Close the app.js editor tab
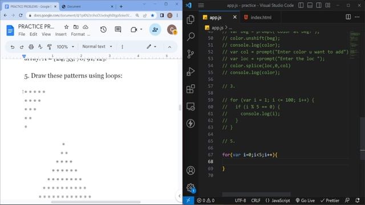 tap(234, 17)
